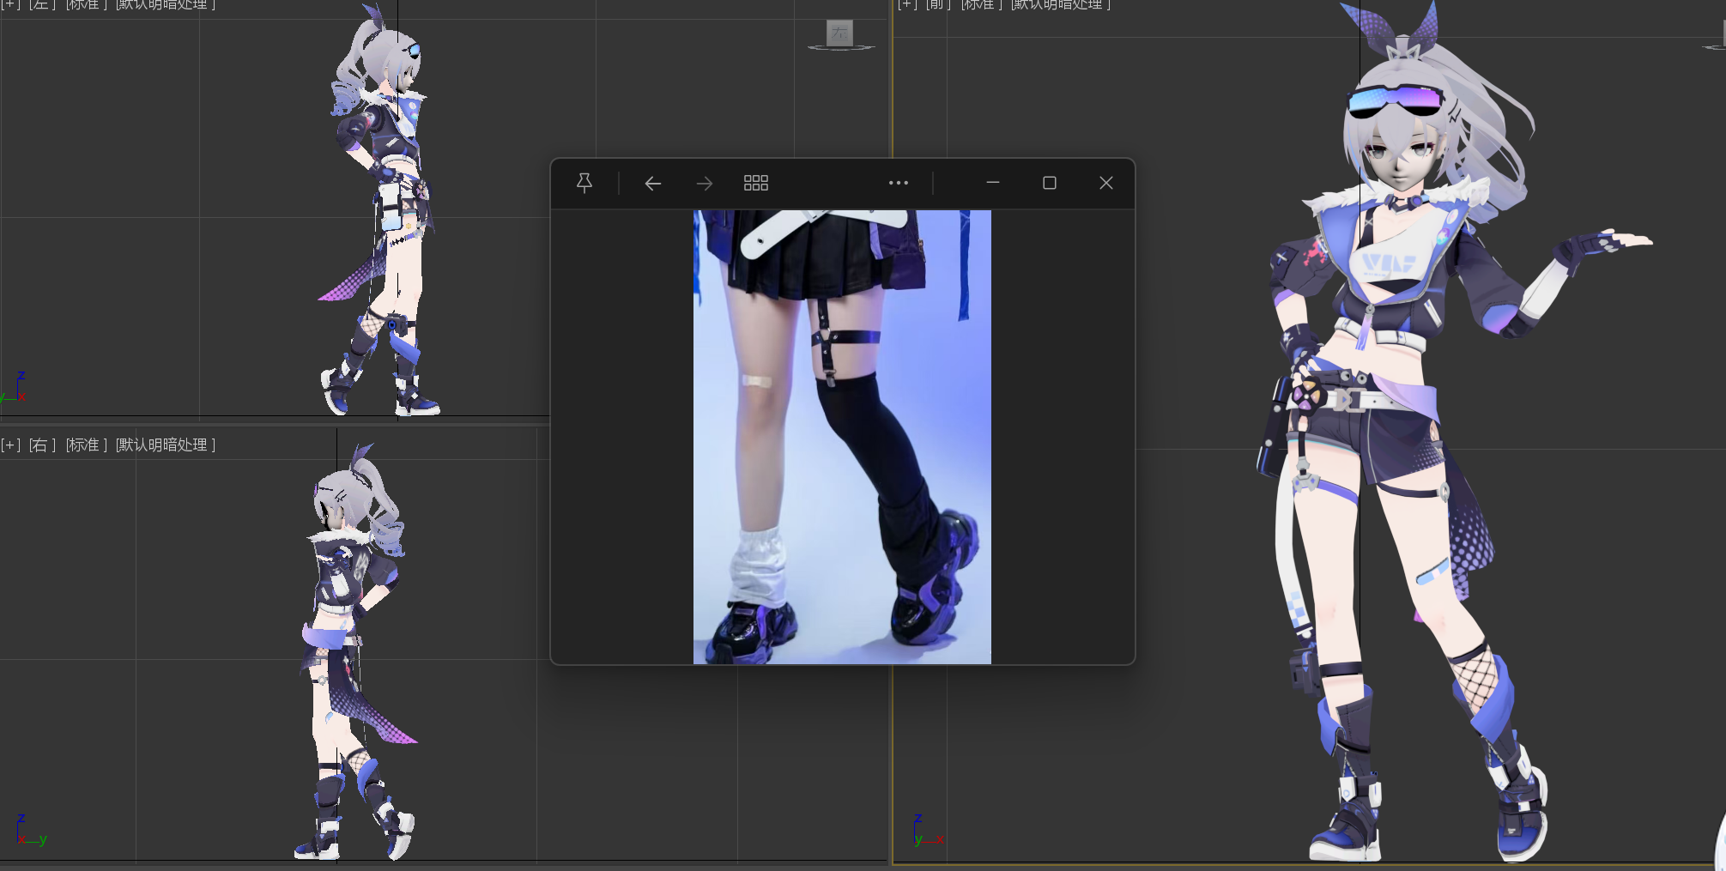Click [标准] in the right-view viewport
This screenshot has height=871, width=1726.
(x=87, y=445)
